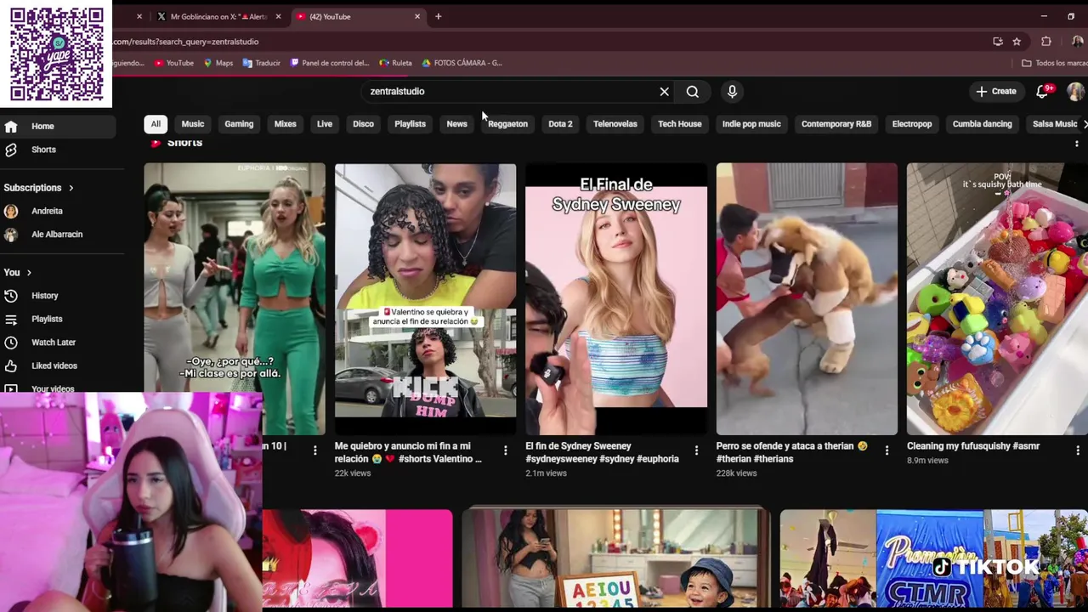This screenshot has height=612, width=1088.
Task: Close the '(42) YouTube' tab
Action: pos(417,17)
